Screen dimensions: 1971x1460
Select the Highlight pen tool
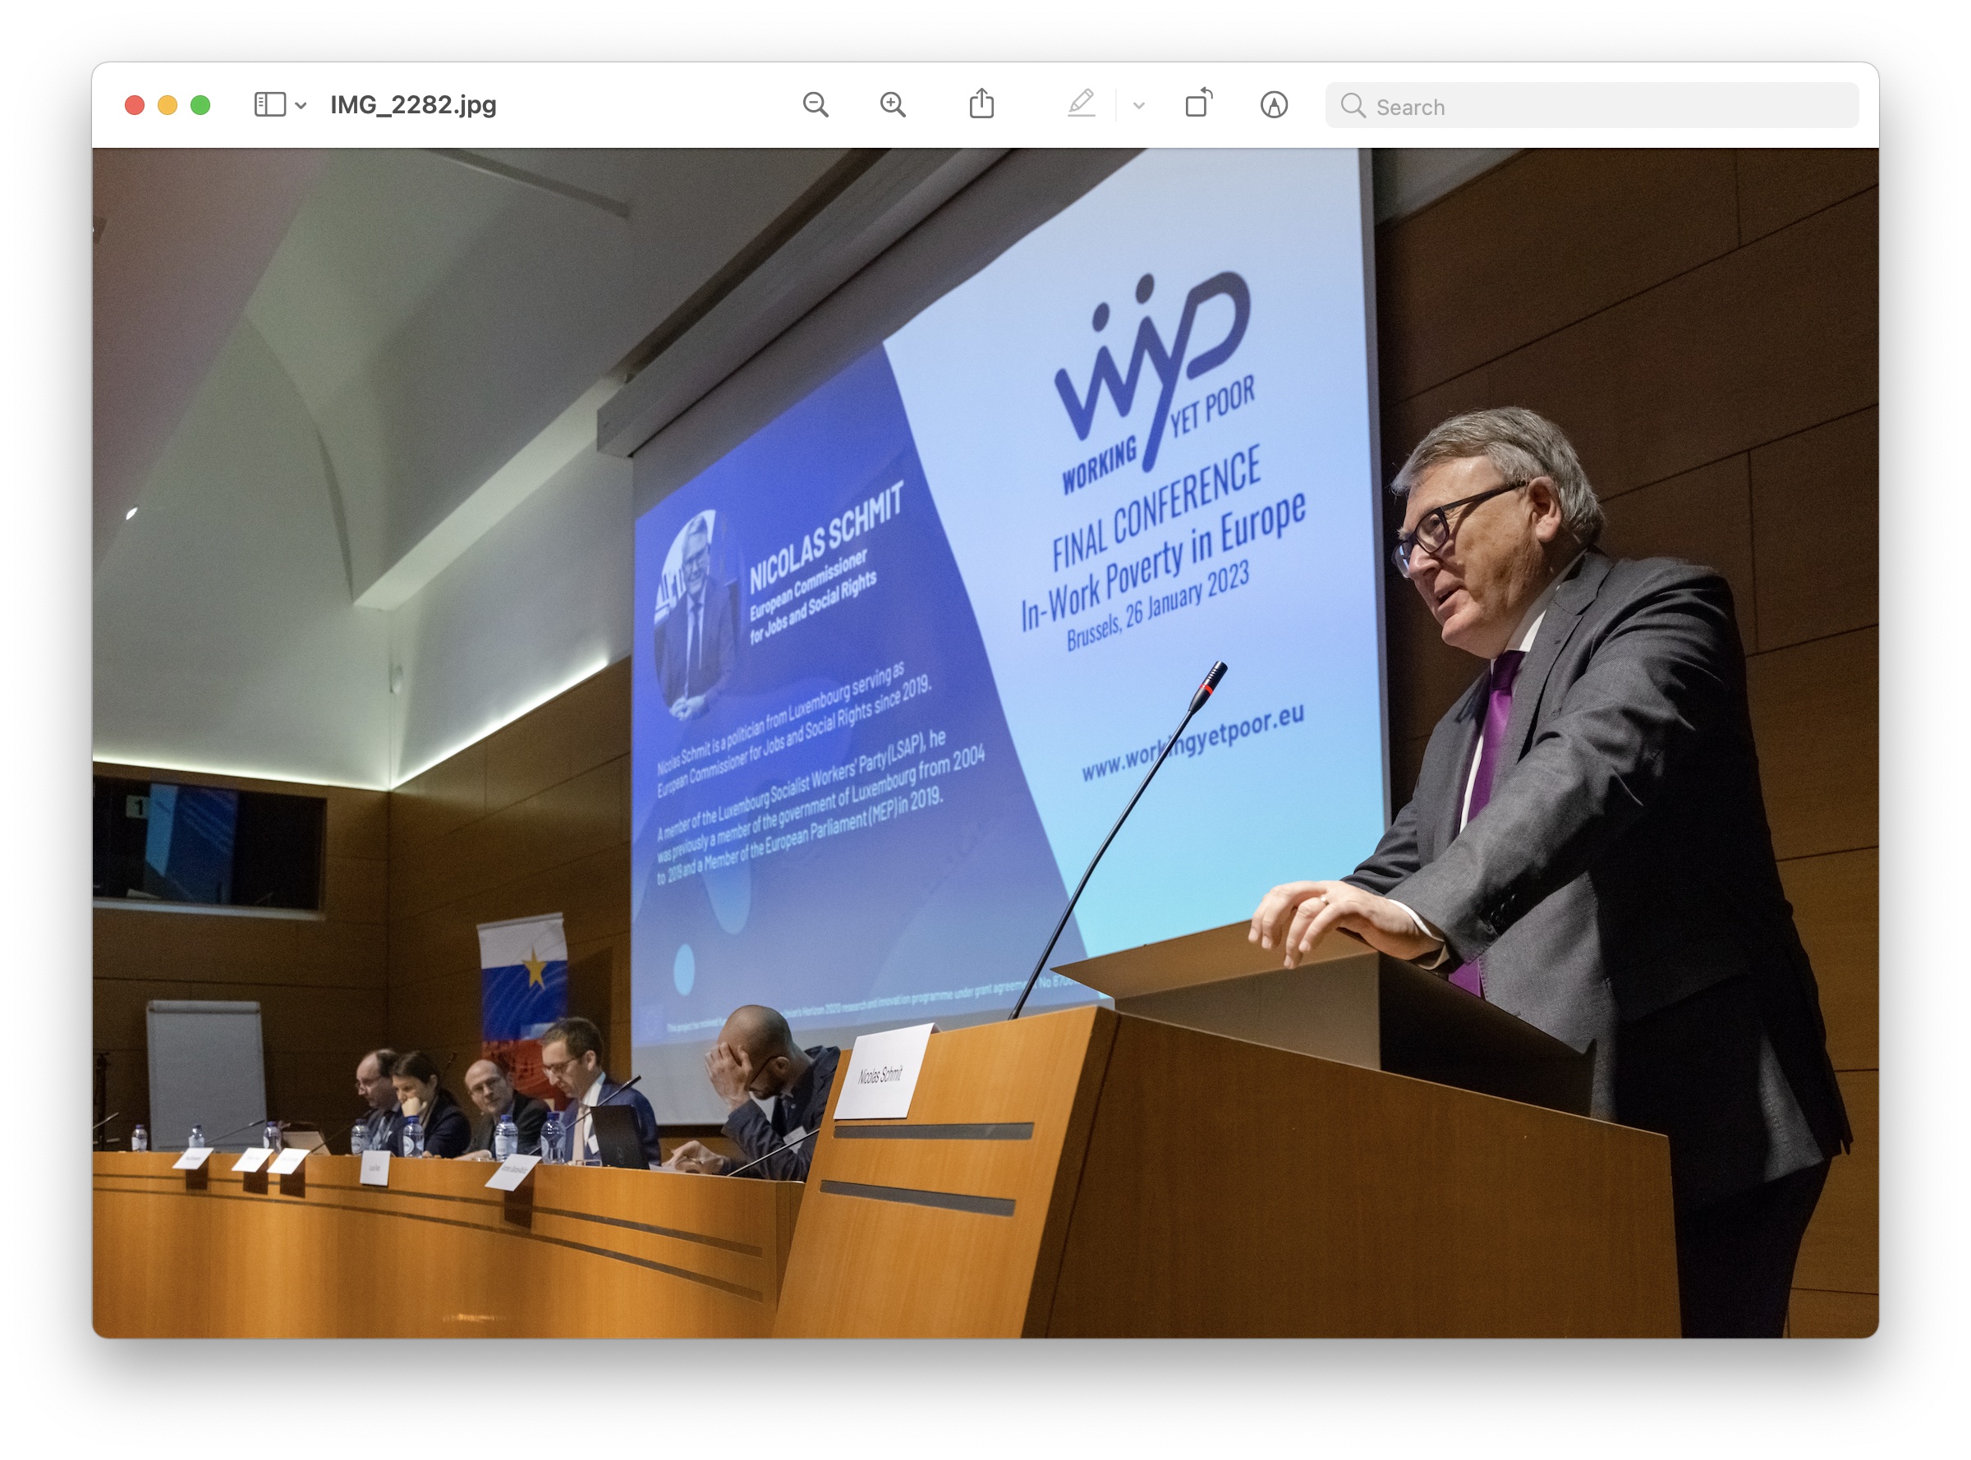tap(1081, 104)
